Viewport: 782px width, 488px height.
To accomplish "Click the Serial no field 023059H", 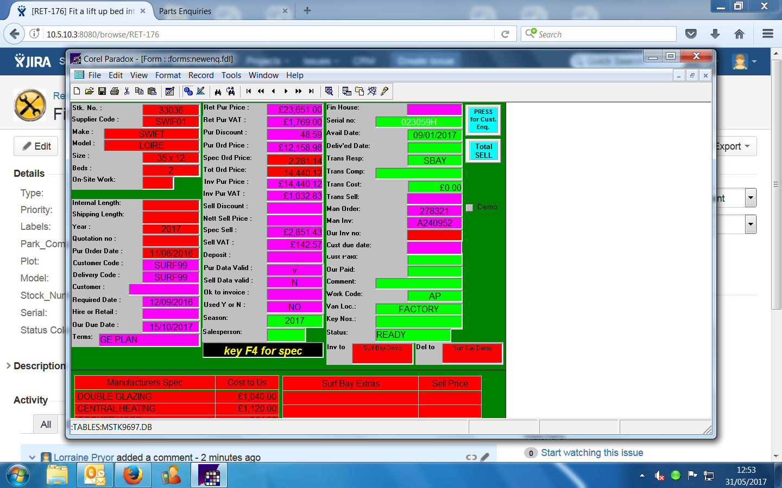I will (x=419, y=122).
